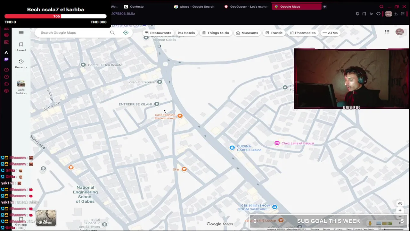Screen dimensions: 410x231
Task: Open the Google Maps hamburger menu
Action: tap(21, 32)
